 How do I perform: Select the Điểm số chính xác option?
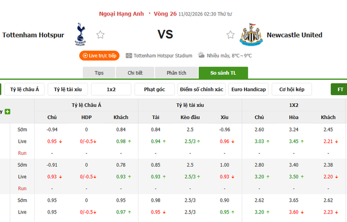coord(201,89)
